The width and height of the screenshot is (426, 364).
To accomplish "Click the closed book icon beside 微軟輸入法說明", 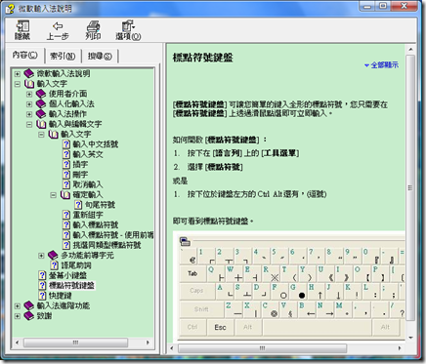I will (x=29, y=73).
